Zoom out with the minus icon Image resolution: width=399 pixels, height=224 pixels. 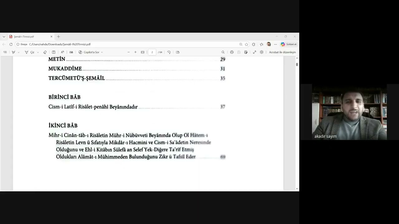[x=128, y=52]
